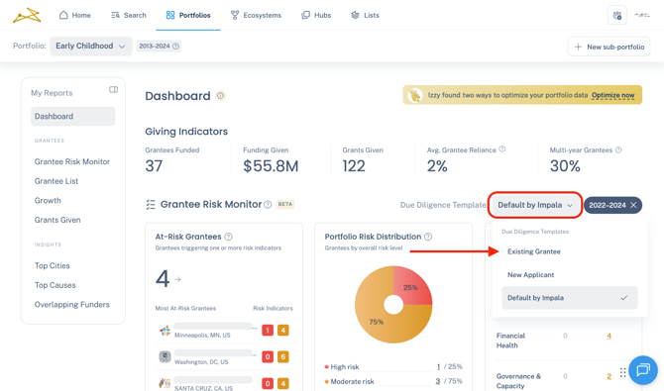Click the Grantee Risk Monitor checklist icon
Image resolution: width=664 pixels, height=391 pixels.
click(151, 205)
